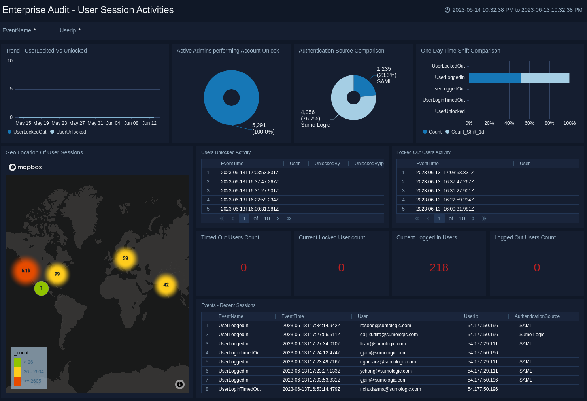Open the dashboard time range selector

[x=517, y=10]
